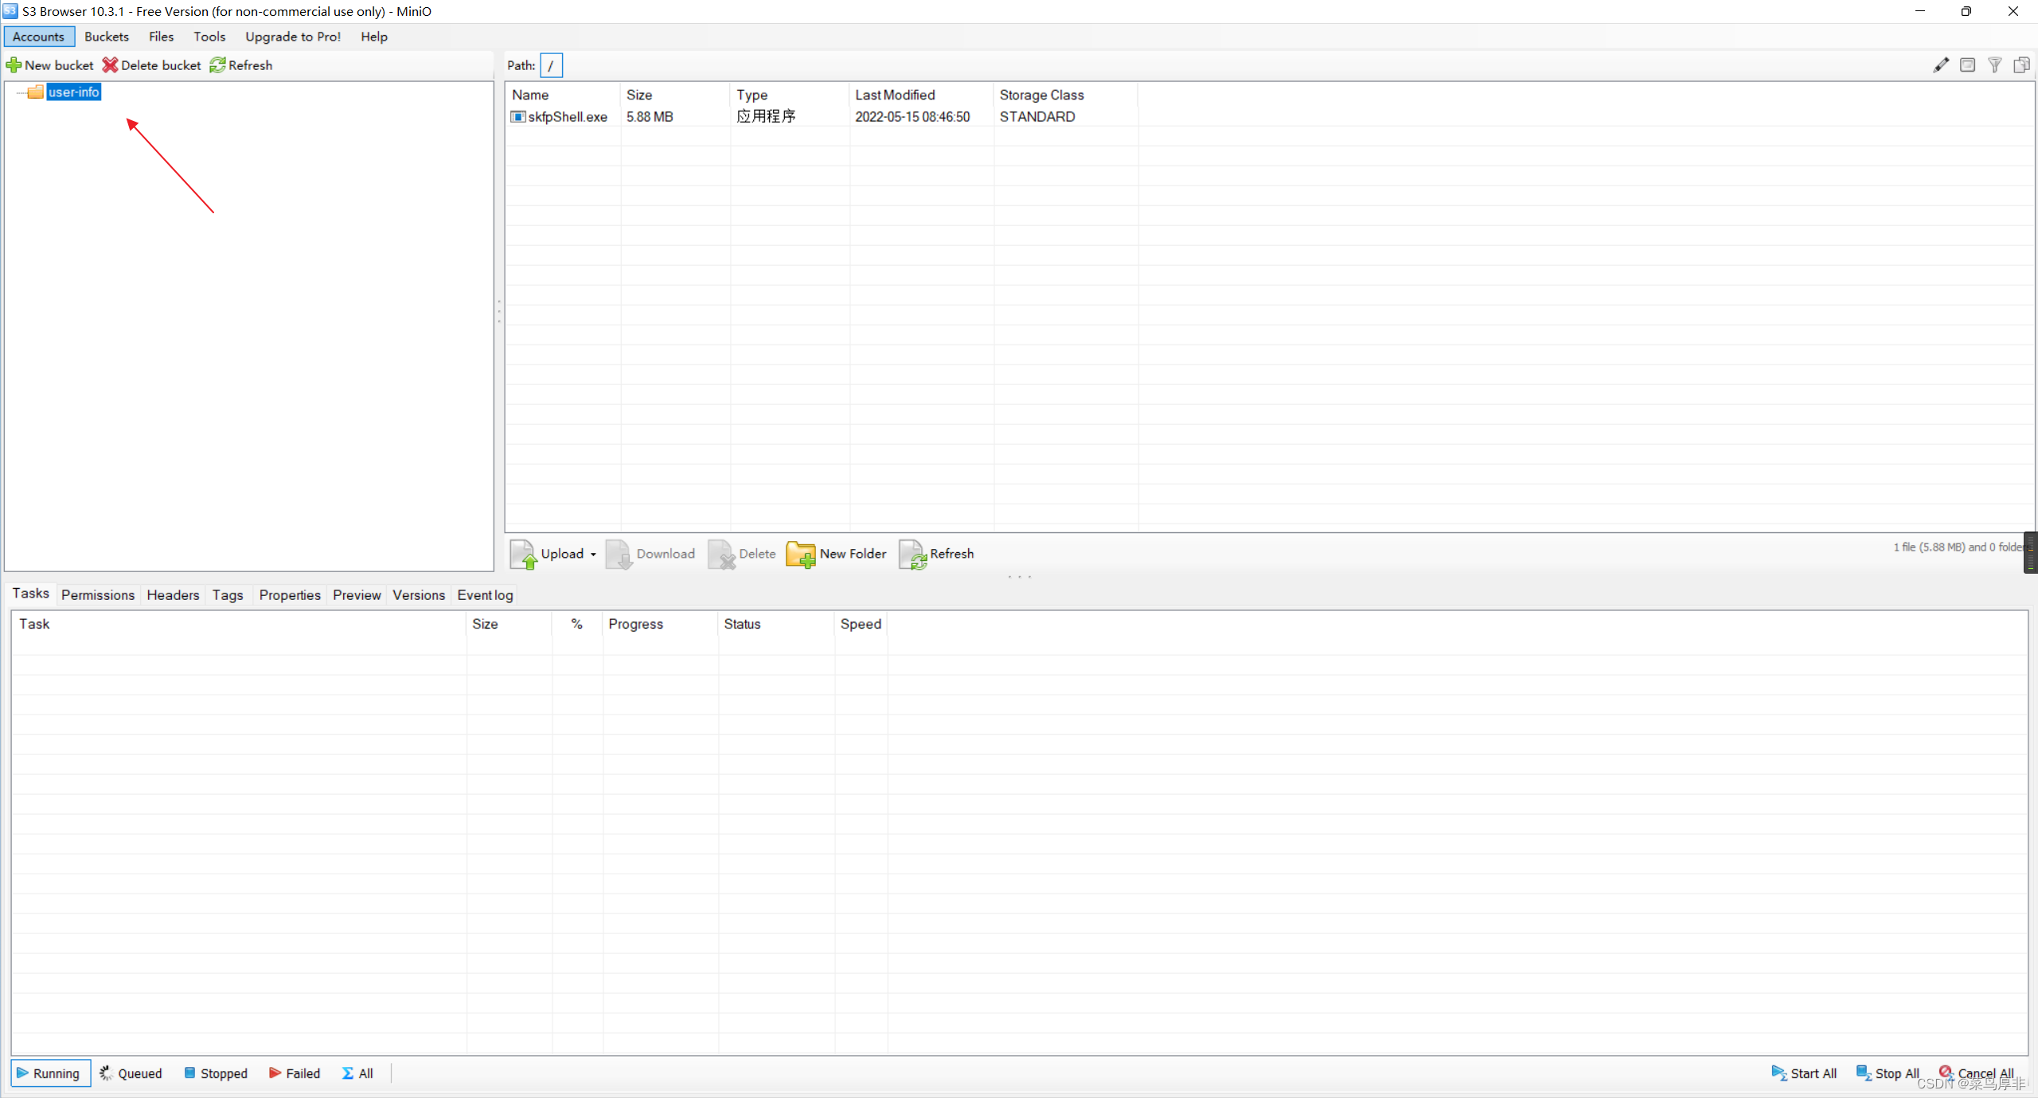The width and height of the screenshot is (2038, 1098).
Task: Click the copy path icon
Action: [2021, 65]
